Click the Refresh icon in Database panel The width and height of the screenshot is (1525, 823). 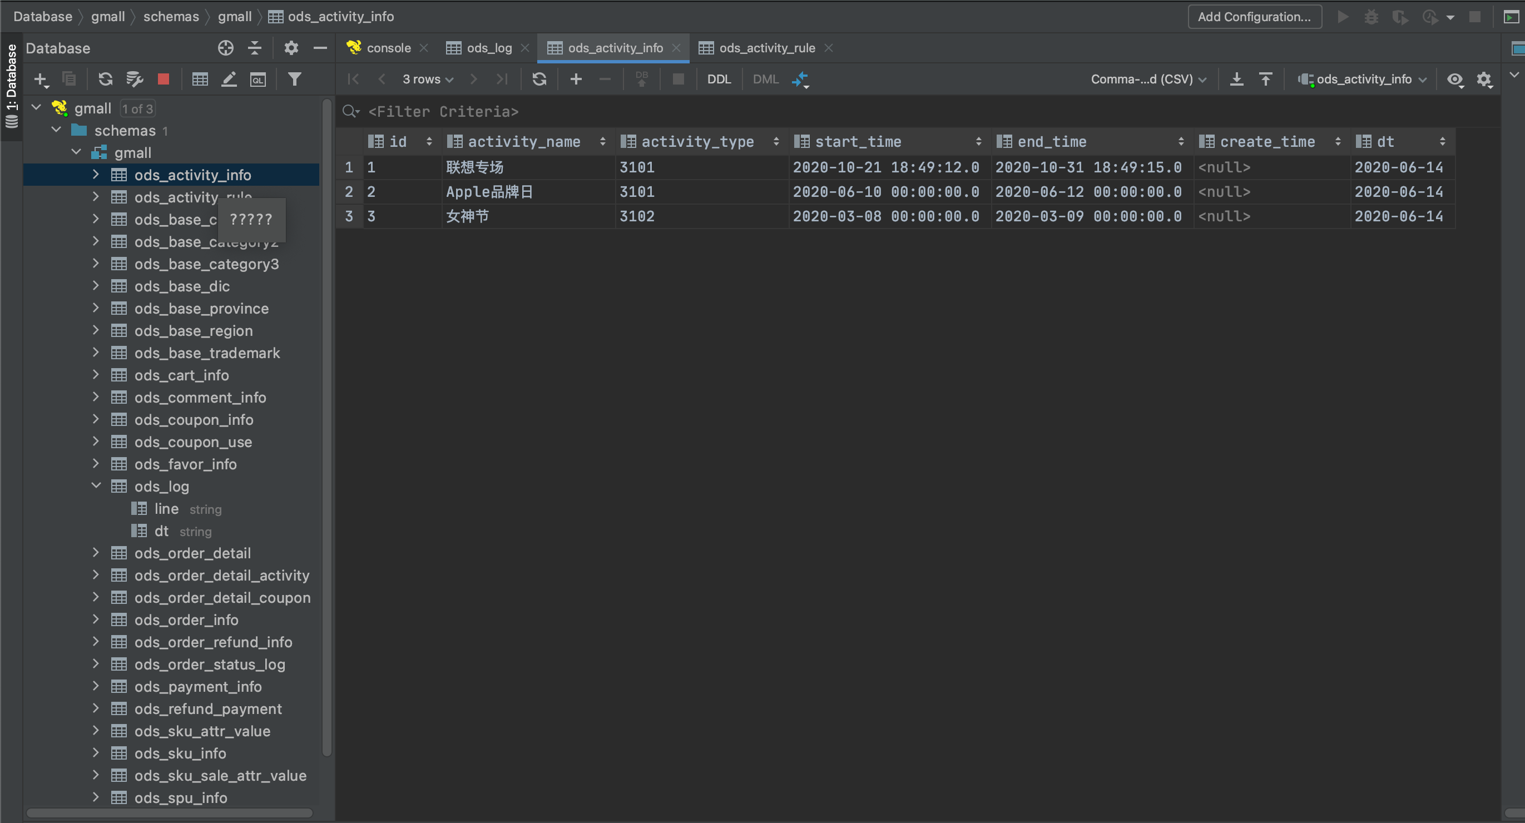tap(105, 79)
